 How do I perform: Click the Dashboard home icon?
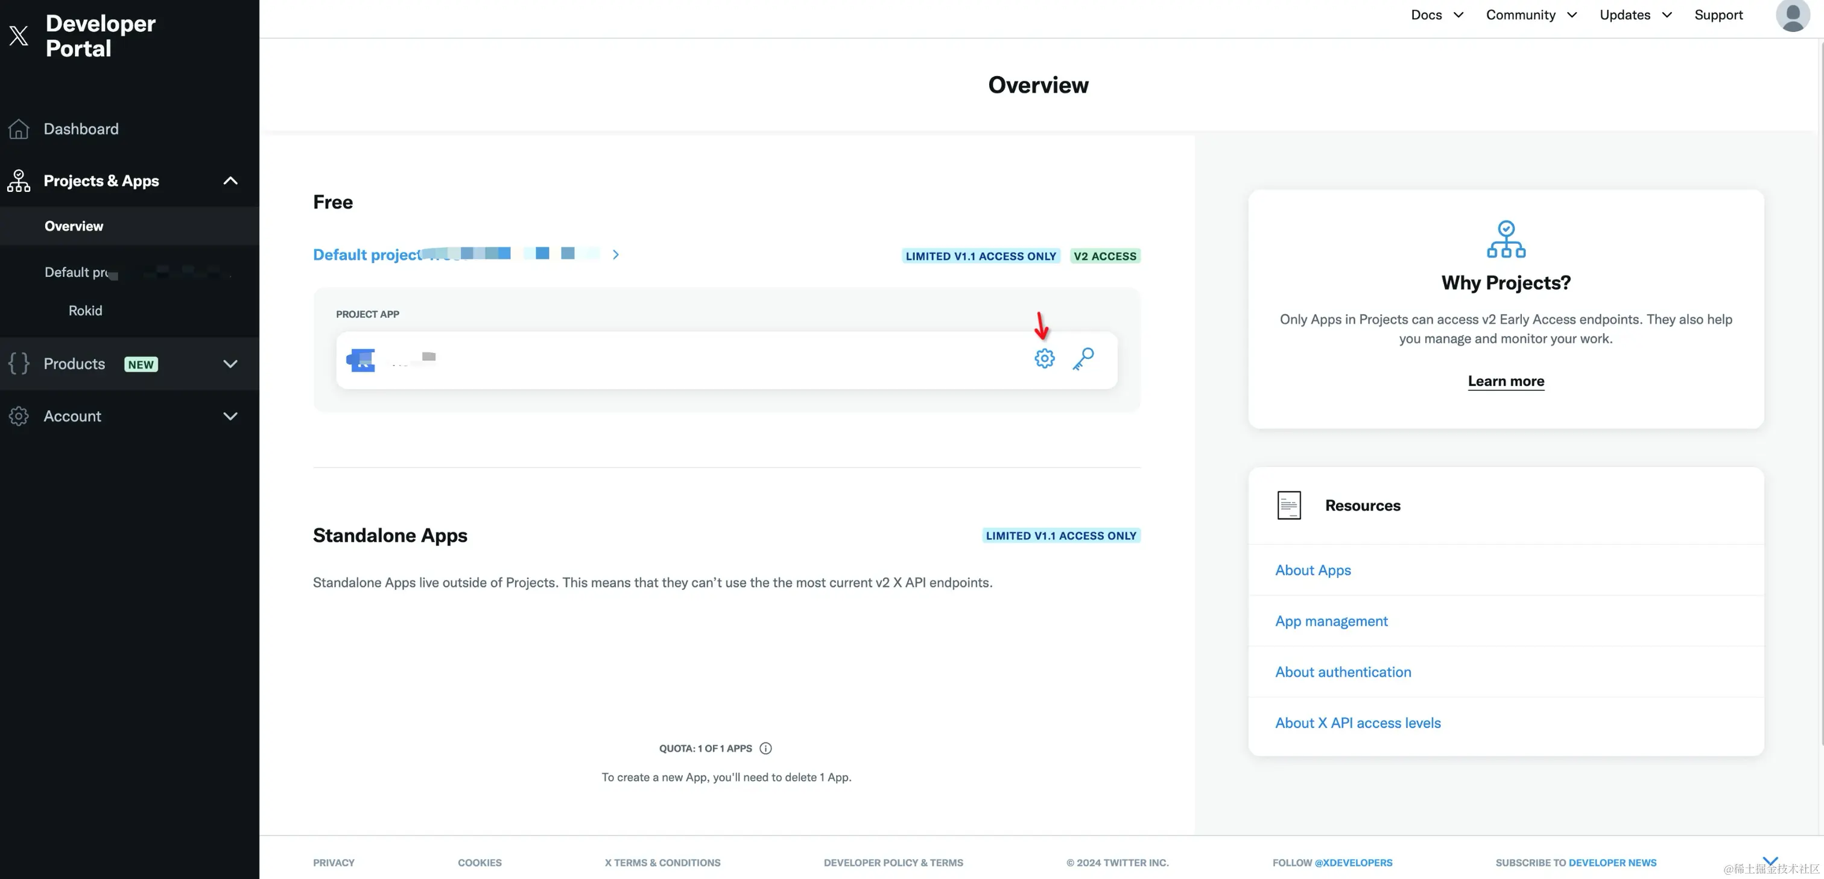tap(19, 129)
